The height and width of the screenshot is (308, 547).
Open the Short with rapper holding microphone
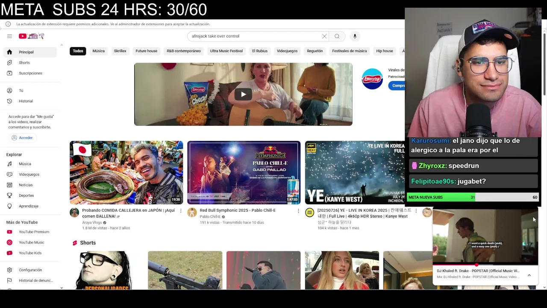(x=263, y=270)
